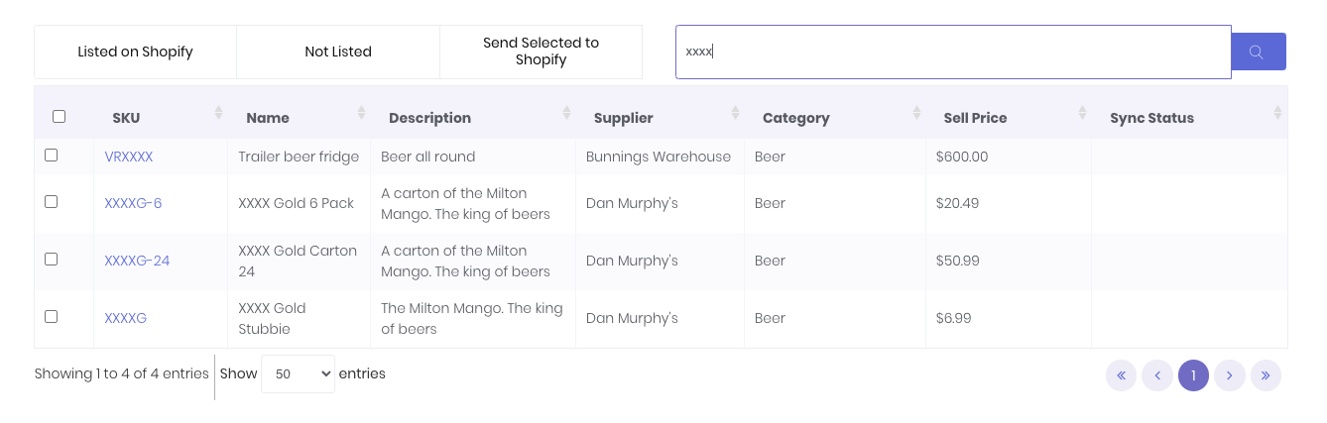Sort by the Supplier column header
The height and width of the screenshot is (423, 1327).
point(623,118)
